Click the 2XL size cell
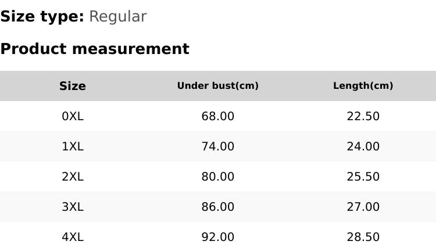The width and height of the screenshot is (436, 252). (x=73, y=177)
